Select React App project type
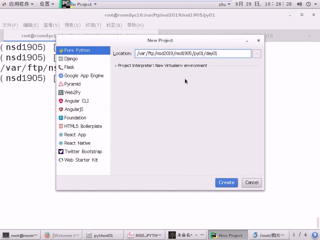 (x=83, y=135)
